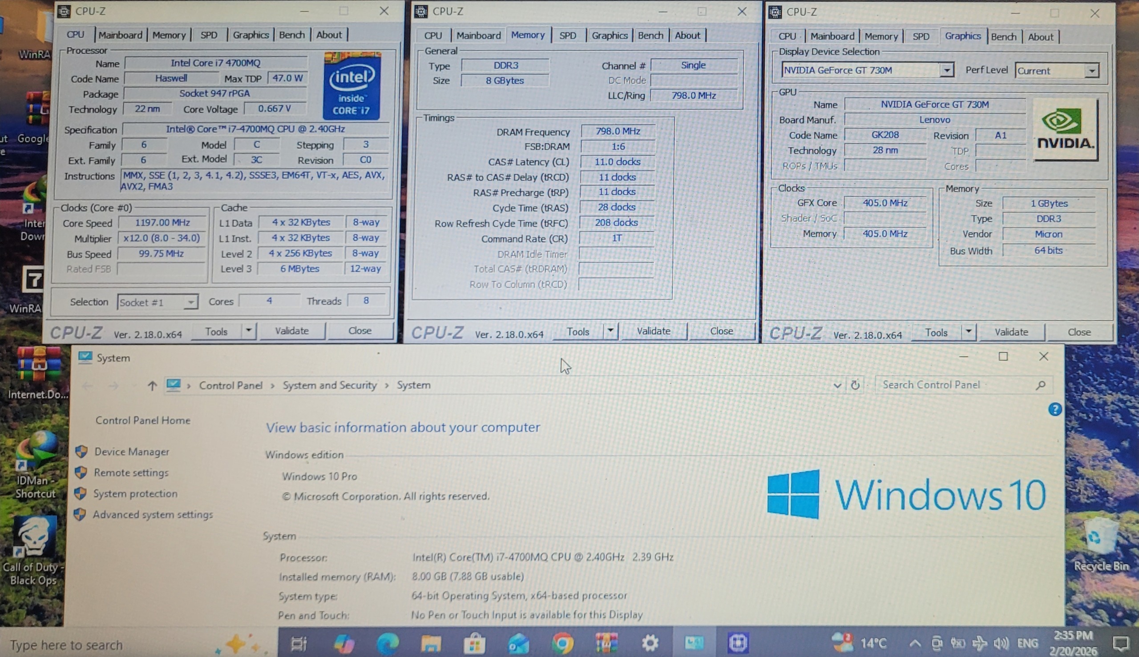Open Device Manager link
1139x657 pixels.
tap(131, 452)
